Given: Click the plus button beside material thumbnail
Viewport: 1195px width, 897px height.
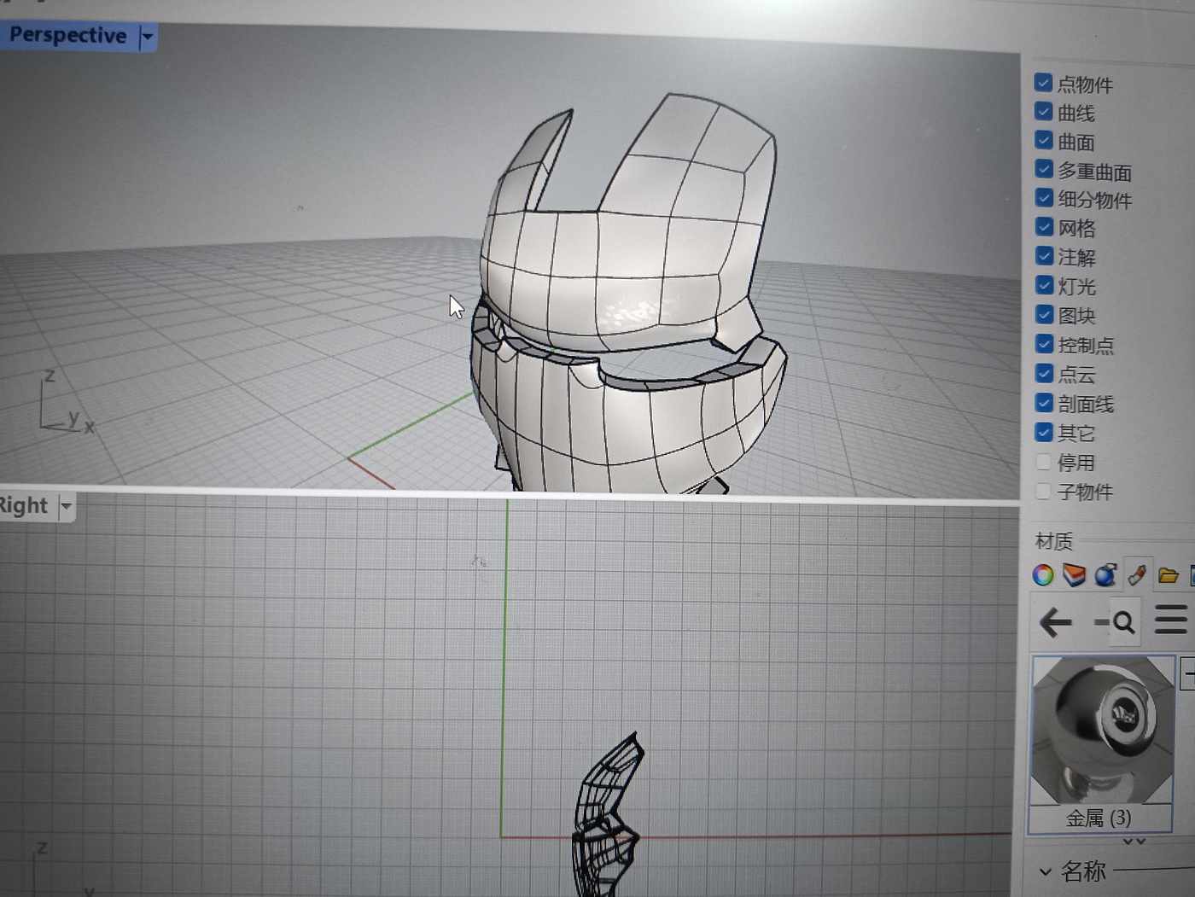Looking at the screenshot, I should tap(1188, 673).
